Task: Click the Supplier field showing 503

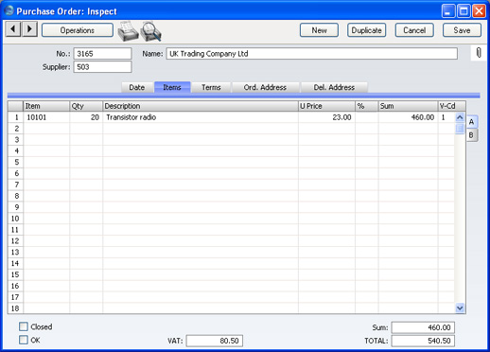Action: coord(102,67)
